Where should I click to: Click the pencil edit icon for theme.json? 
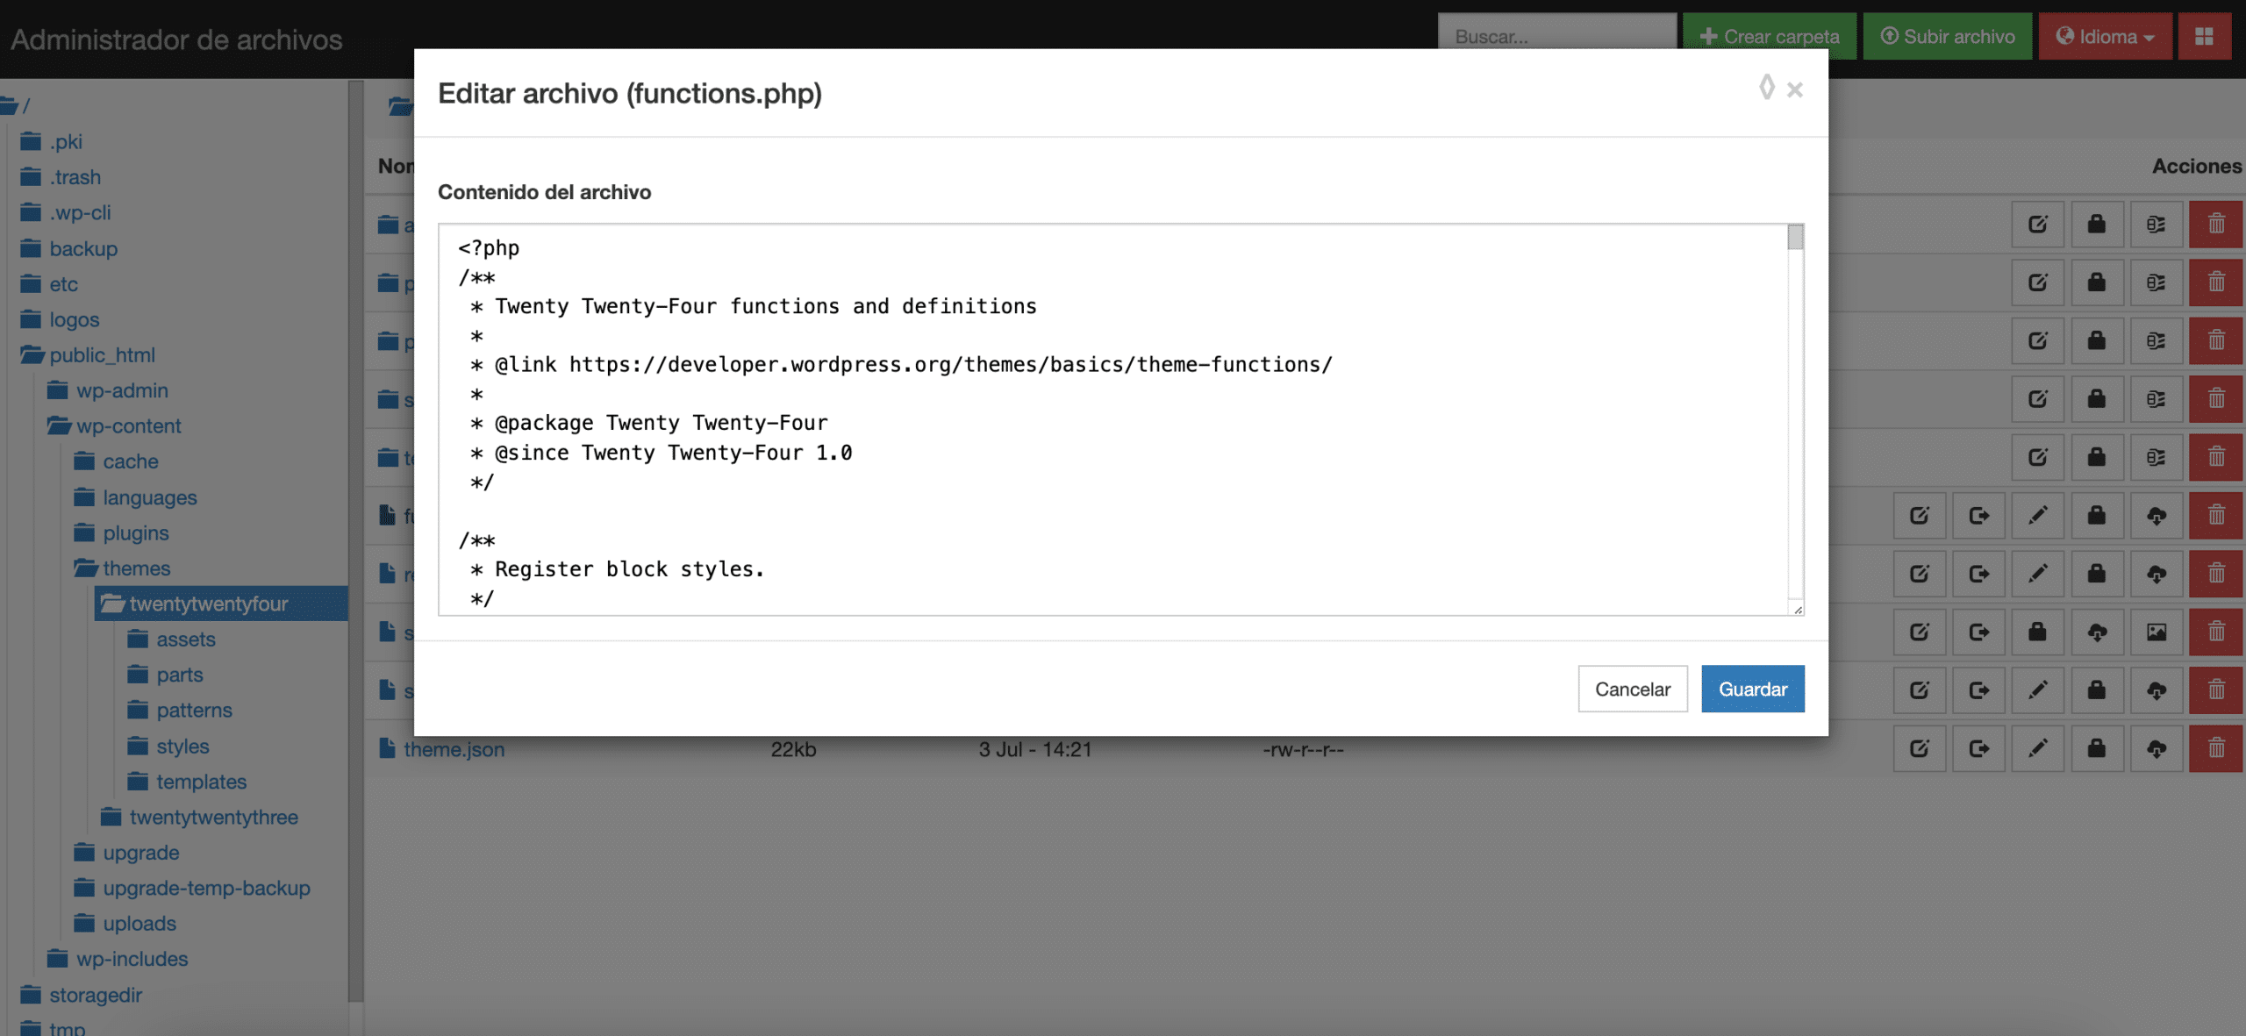pyautogui.click(x=2037, y=748)
